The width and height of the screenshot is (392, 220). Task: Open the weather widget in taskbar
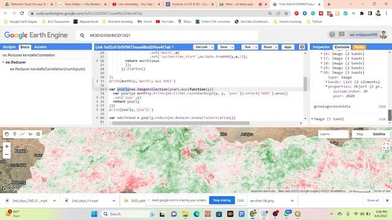[13, 214]
